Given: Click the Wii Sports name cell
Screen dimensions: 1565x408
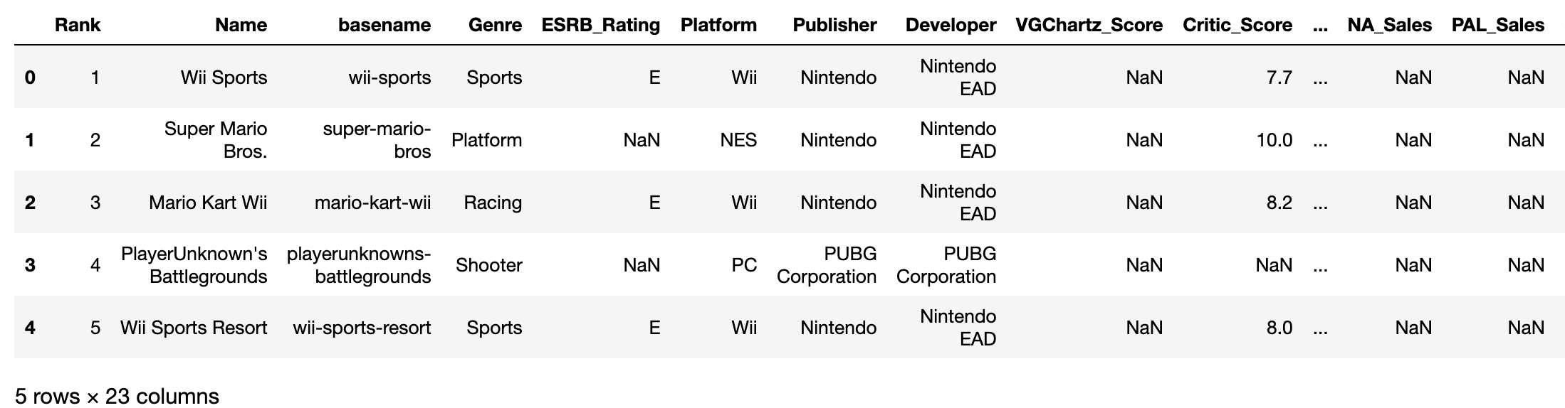Looking at the screenshot, I should pos(224,77).
